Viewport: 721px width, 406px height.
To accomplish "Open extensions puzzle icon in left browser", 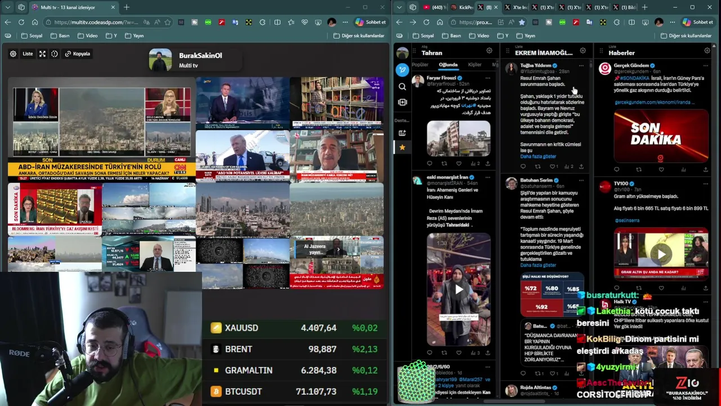I will coord(262,22).
